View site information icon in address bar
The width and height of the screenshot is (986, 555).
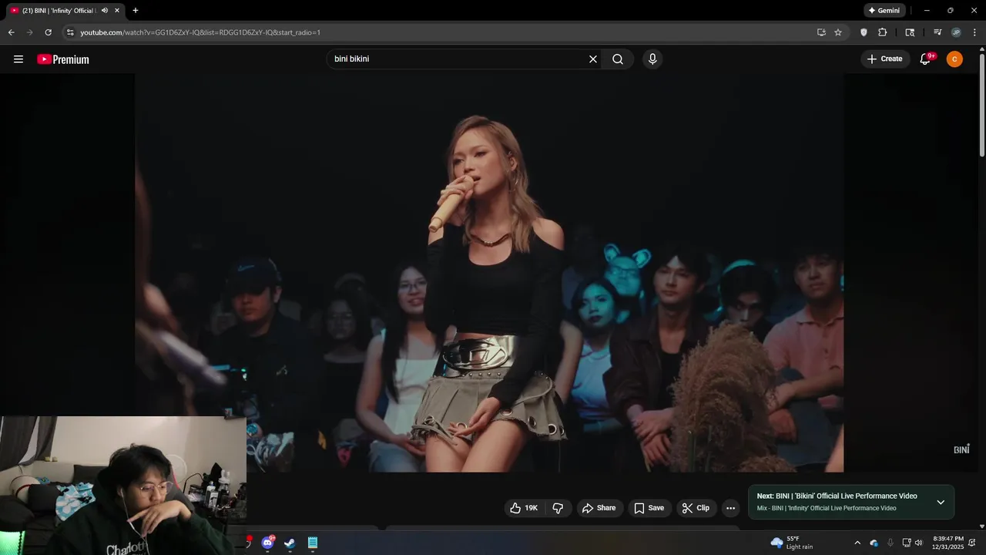point(70,32)
